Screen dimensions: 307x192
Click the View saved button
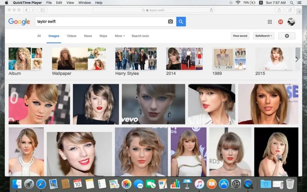coord(240,36)
